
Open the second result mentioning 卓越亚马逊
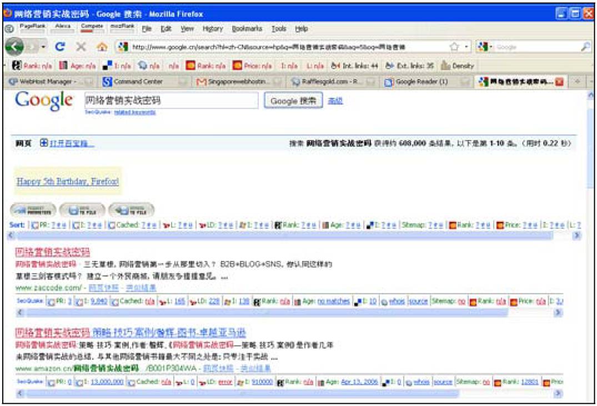click(131, 333)
